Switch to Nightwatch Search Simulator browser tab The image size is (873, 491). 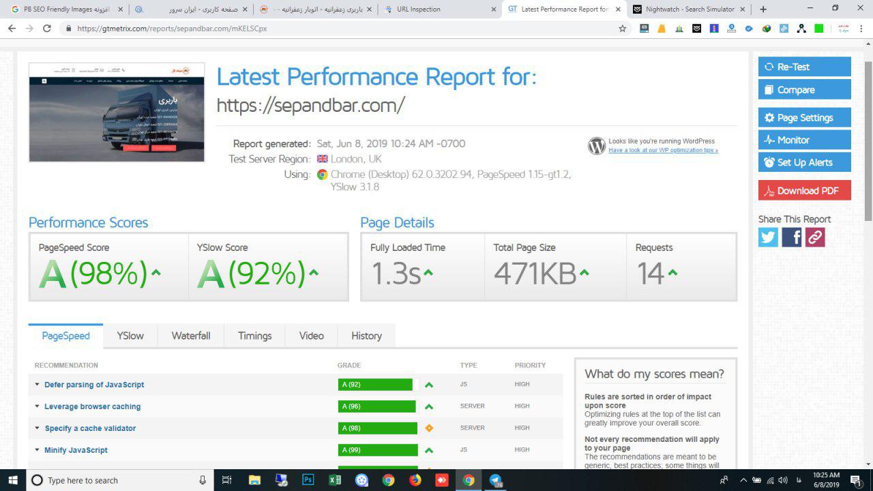[690, 10]
